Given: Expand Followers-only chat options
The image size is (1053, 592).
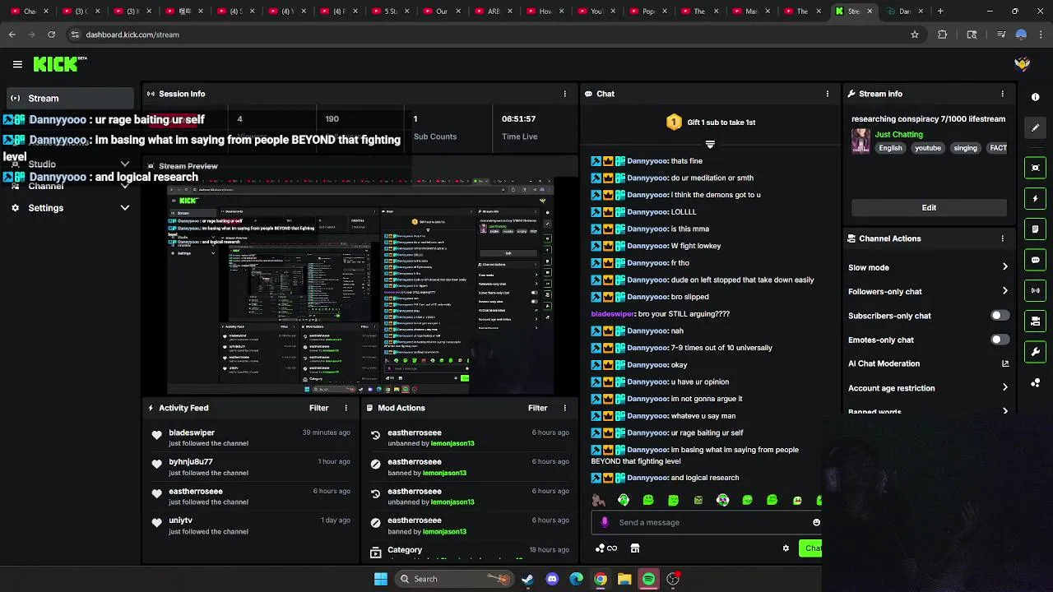Looking at the screenshot, I should [1005, 291].
